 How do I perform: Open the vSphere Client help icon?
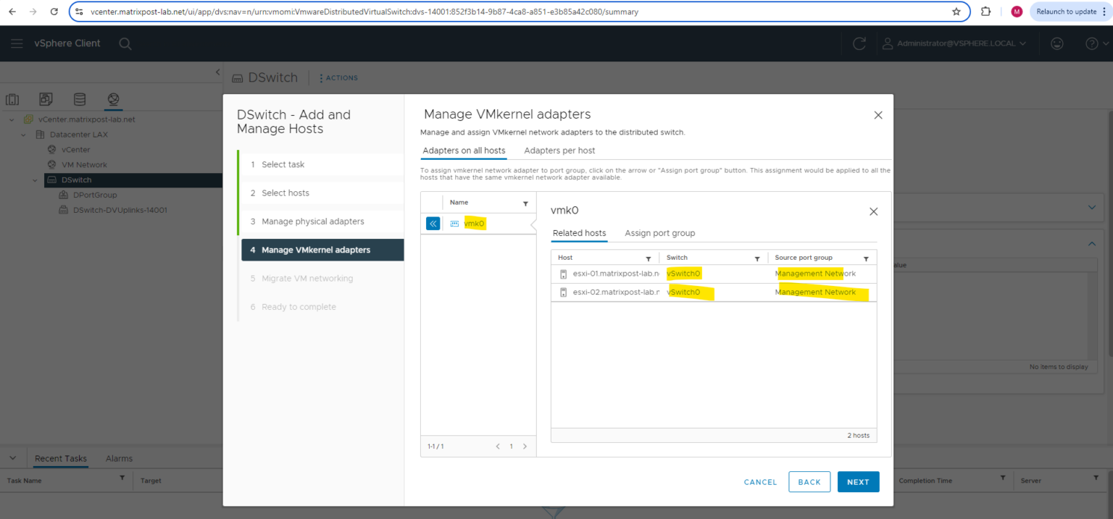click(x=1092, y=43)
